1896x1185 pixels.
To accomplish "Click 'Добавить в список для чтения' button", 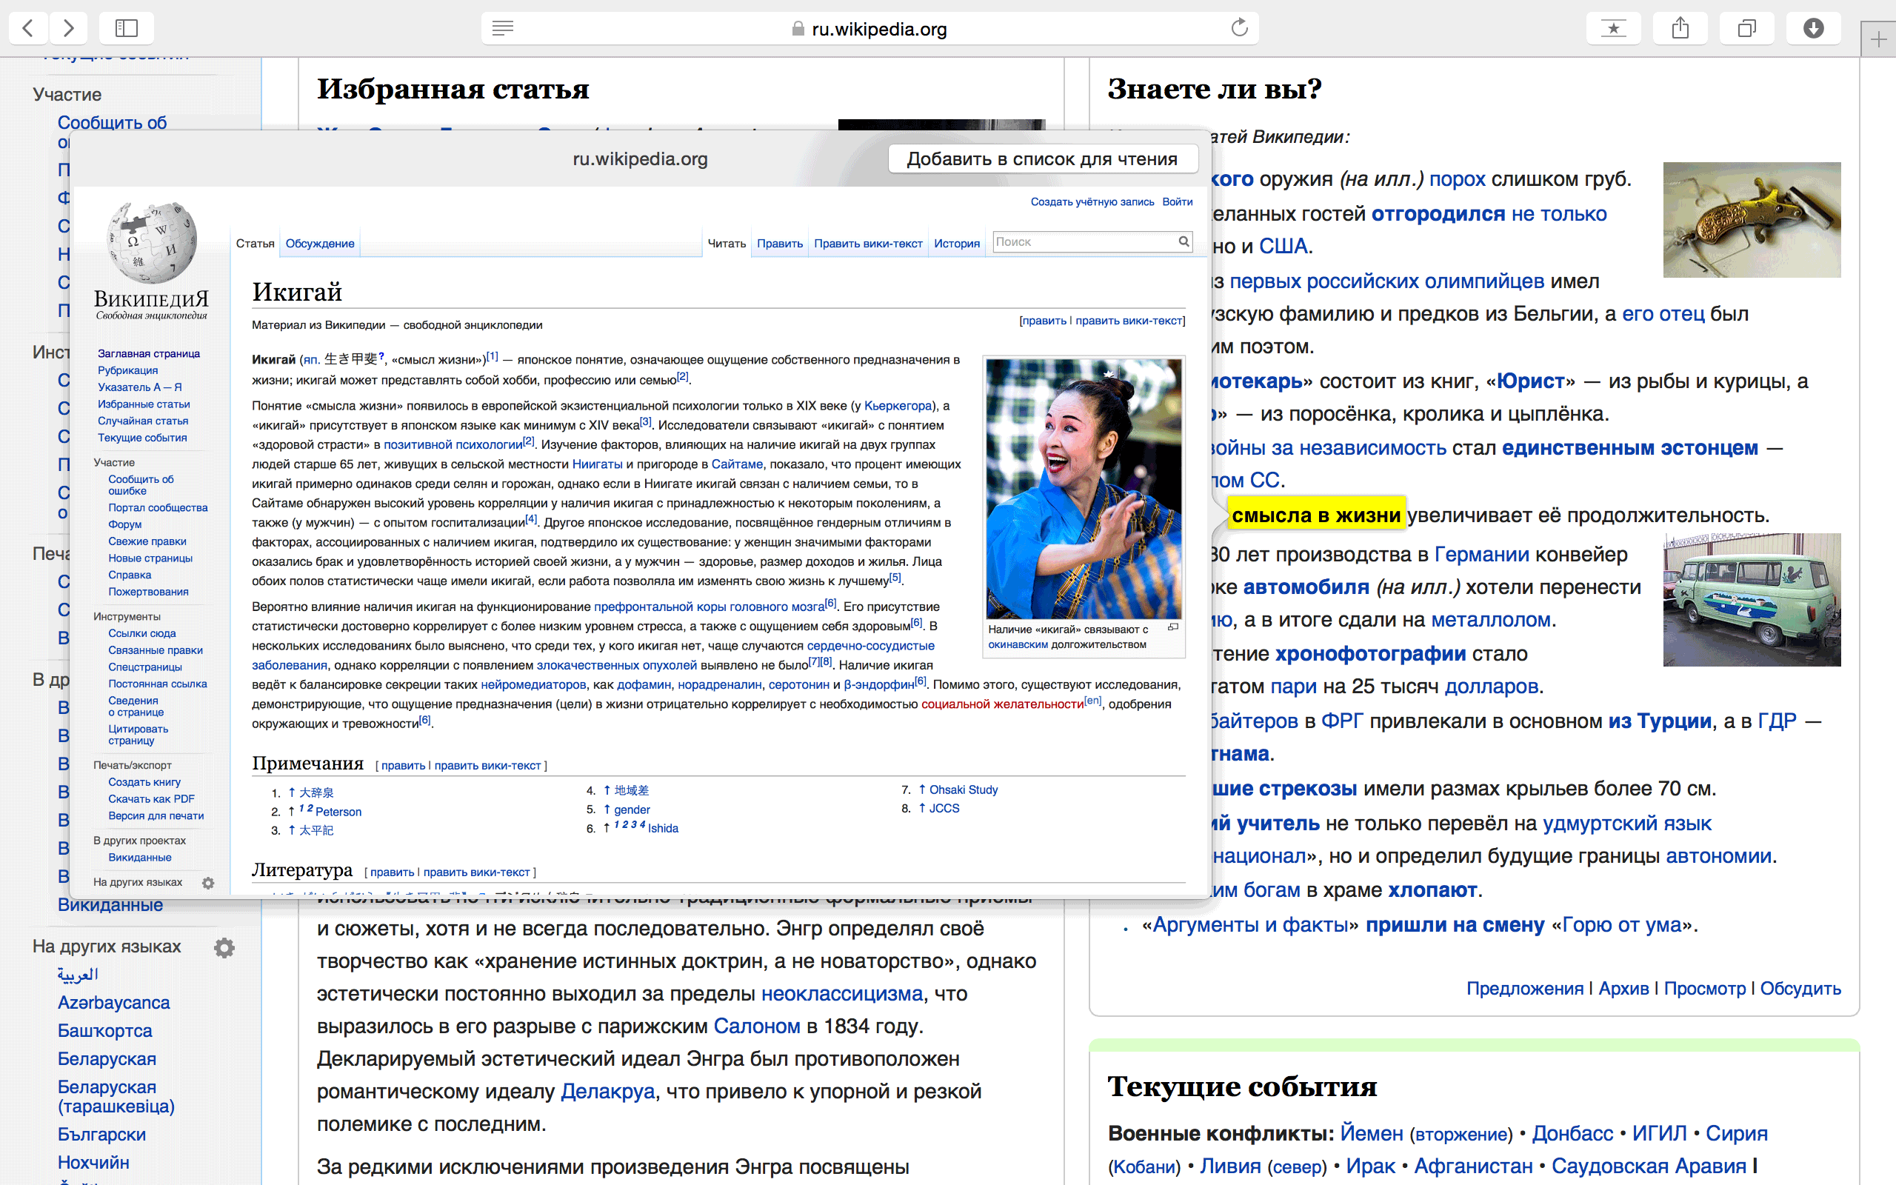I will [x=1042, y=159].
